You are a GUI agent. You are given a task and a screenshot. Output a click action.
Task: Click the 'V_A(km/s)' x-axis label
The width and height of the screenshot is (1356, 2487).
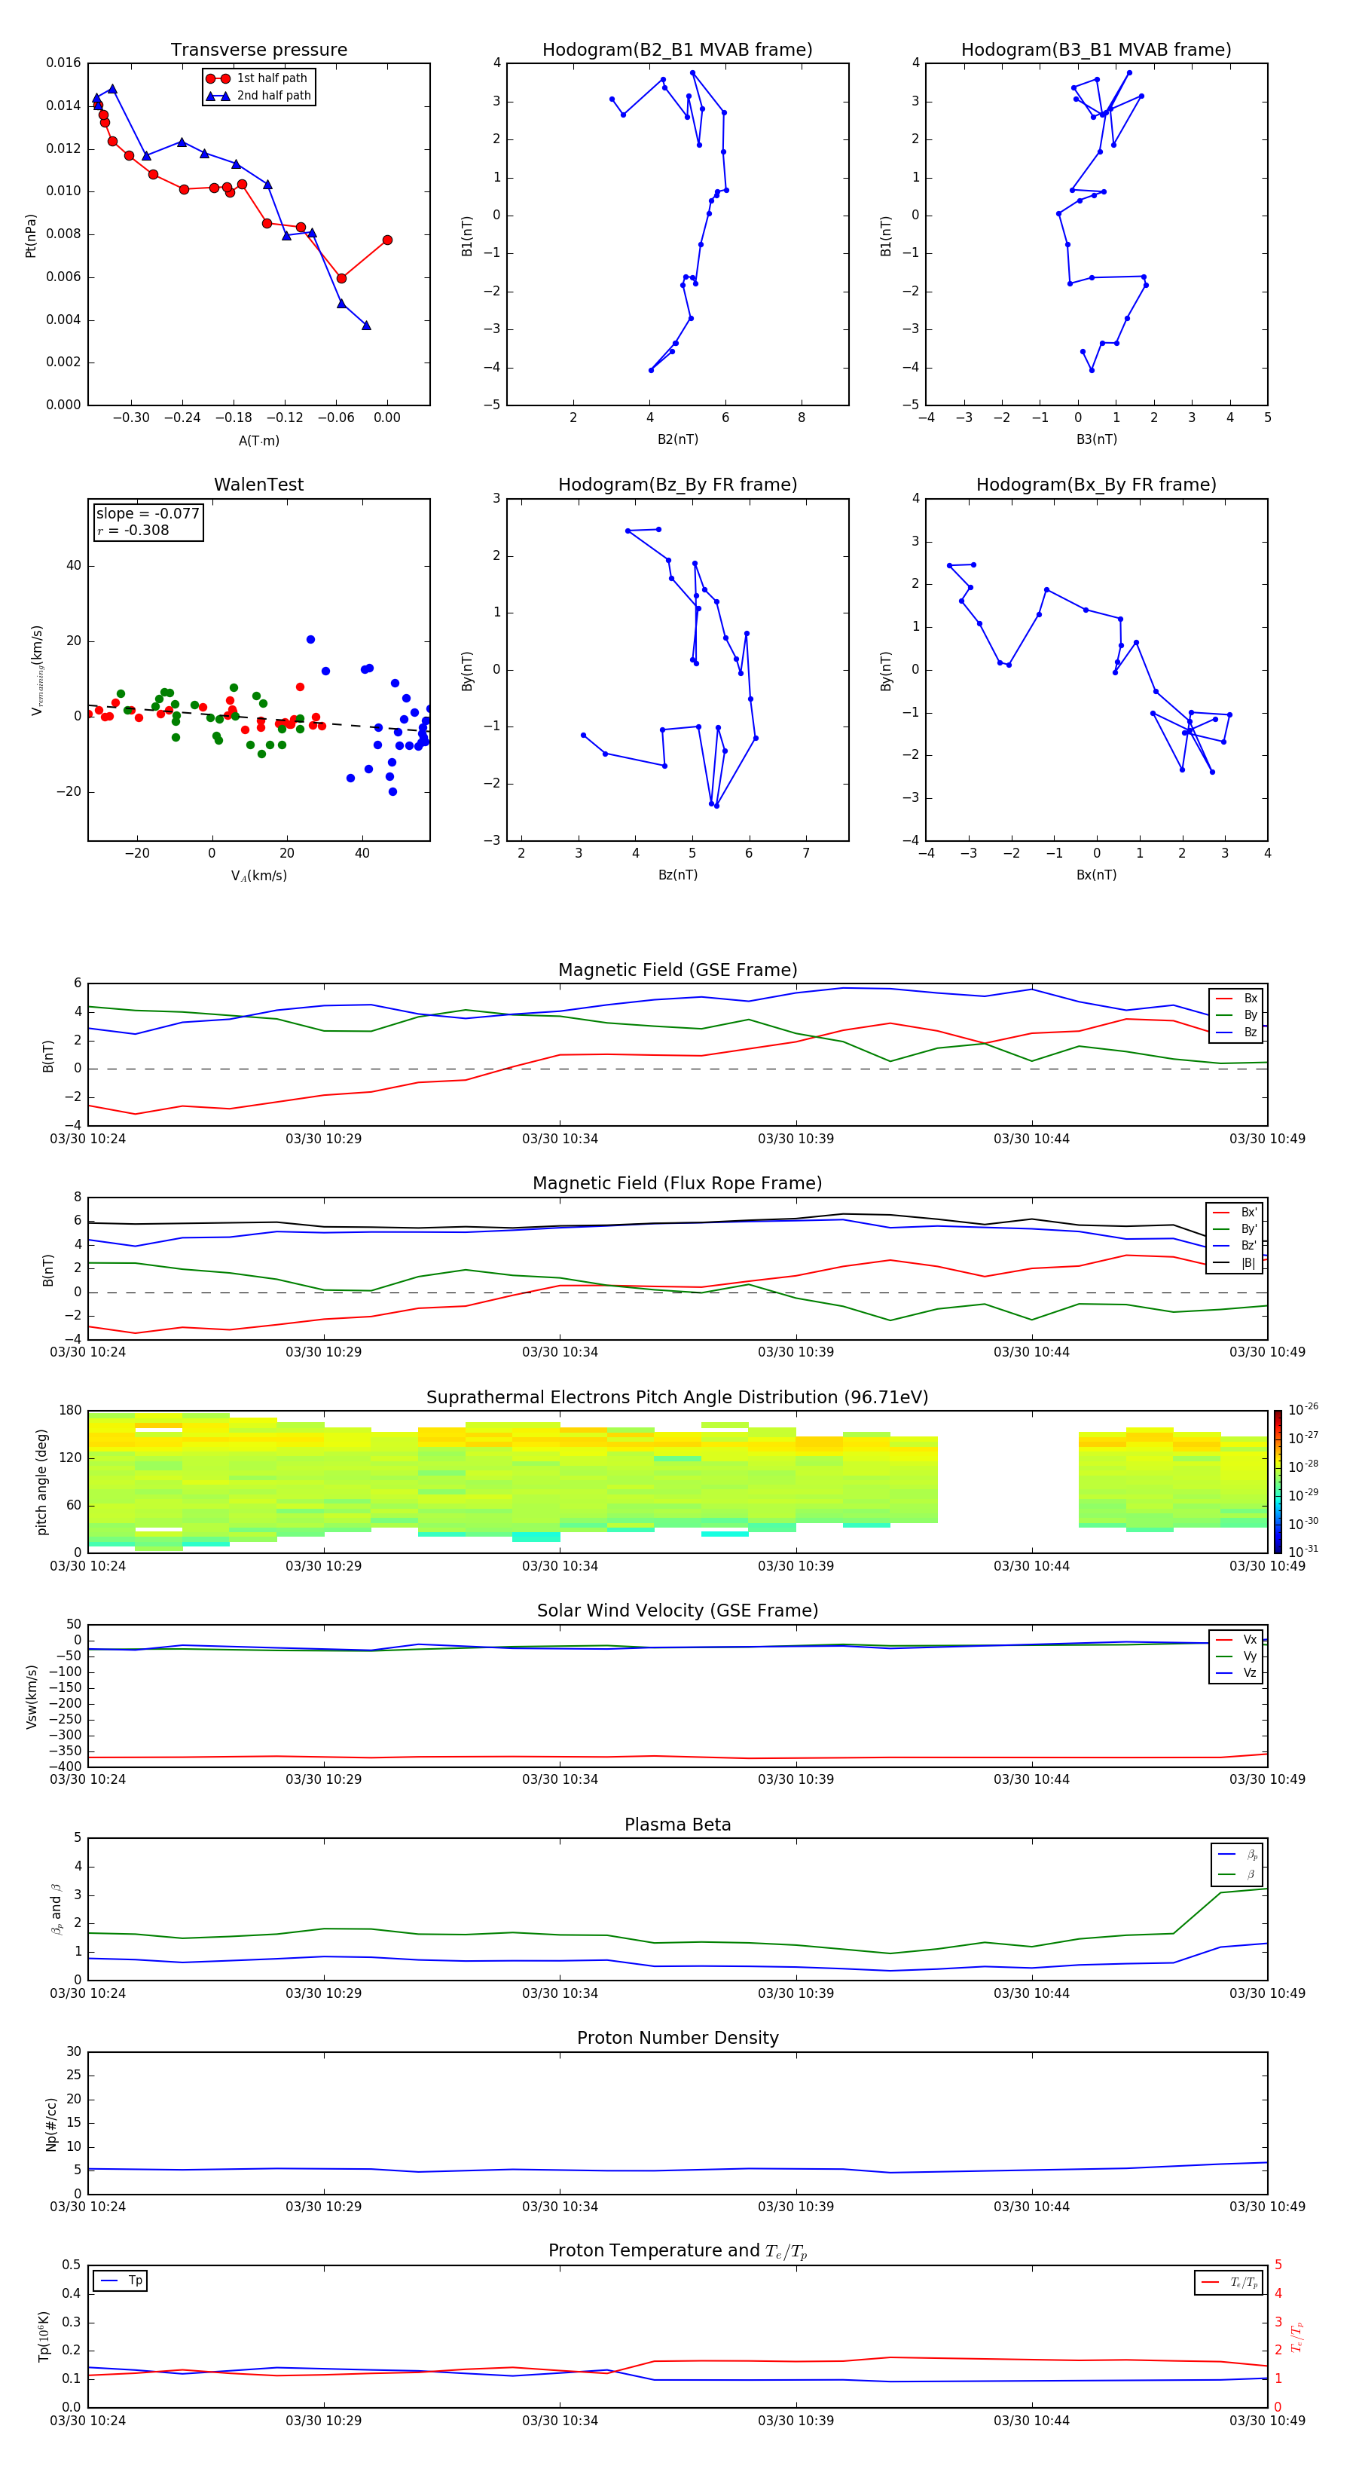pyautogui.click(x=258, y=876)
